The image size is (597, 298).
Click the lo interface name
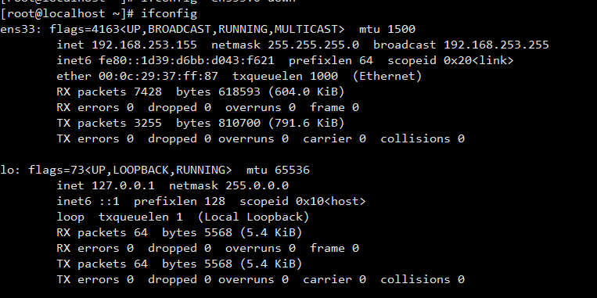pos(7,170)
